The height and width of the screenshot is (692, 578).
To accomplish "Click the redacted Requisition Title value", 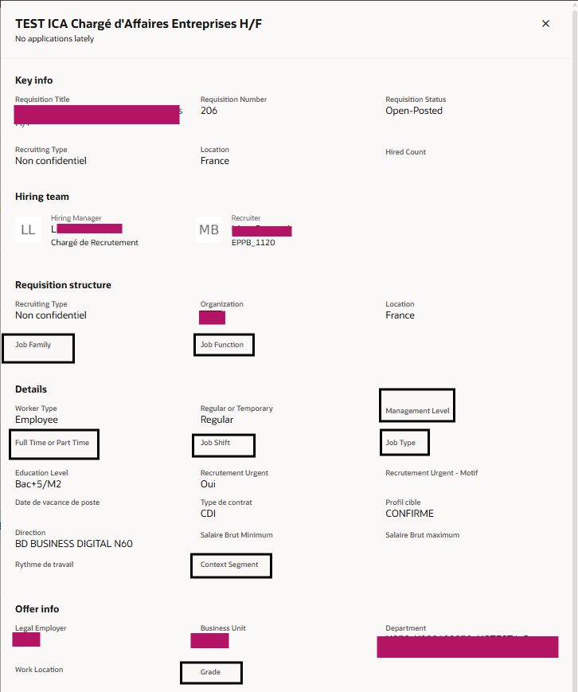I will click(96, 114).
